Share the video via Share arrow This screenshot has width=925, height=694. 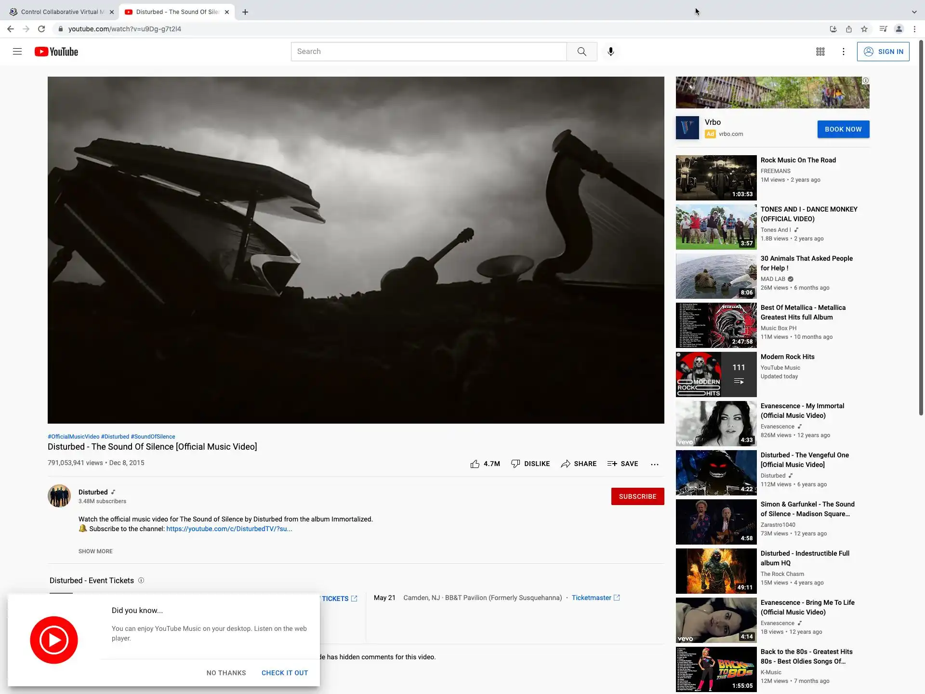pos(566,464)
